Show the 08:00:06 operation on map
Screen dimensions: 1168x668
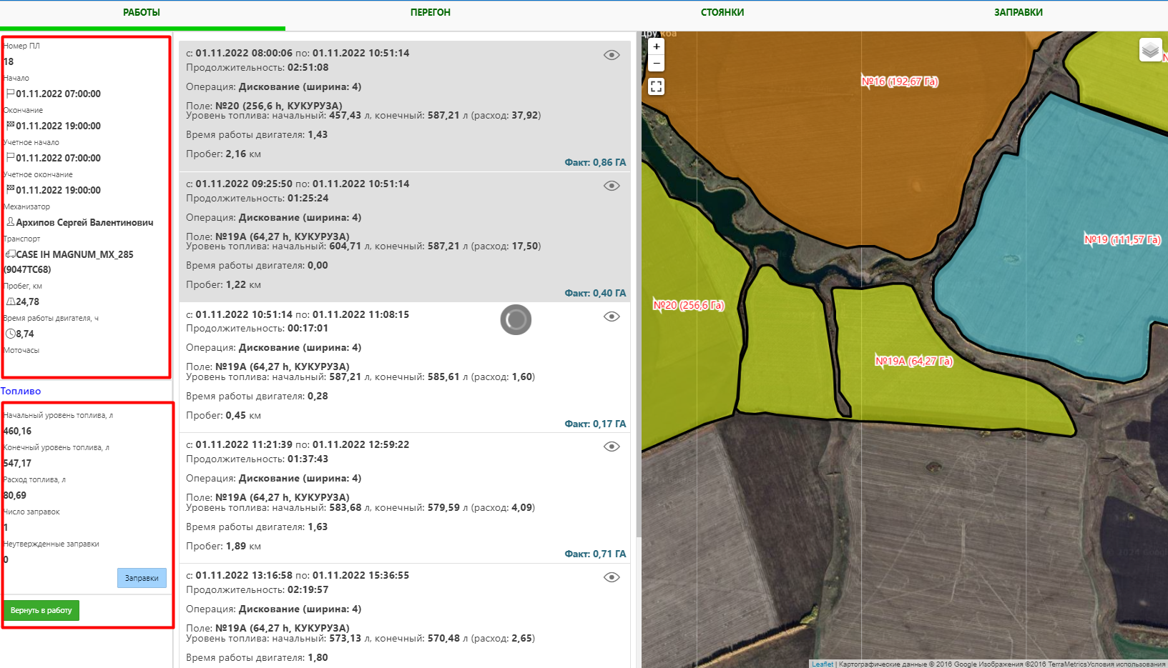pos(611,55)
